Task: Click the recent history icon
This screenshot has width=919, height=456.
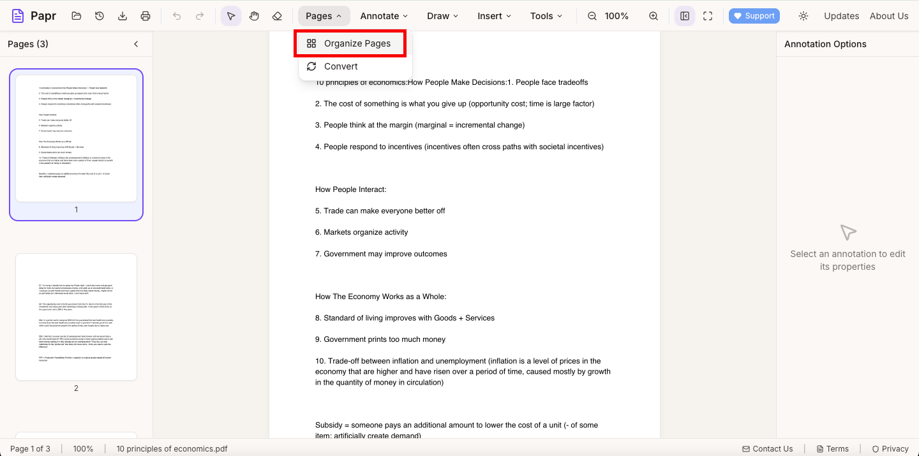Action: pyautogui.click(x=99, y=15)
